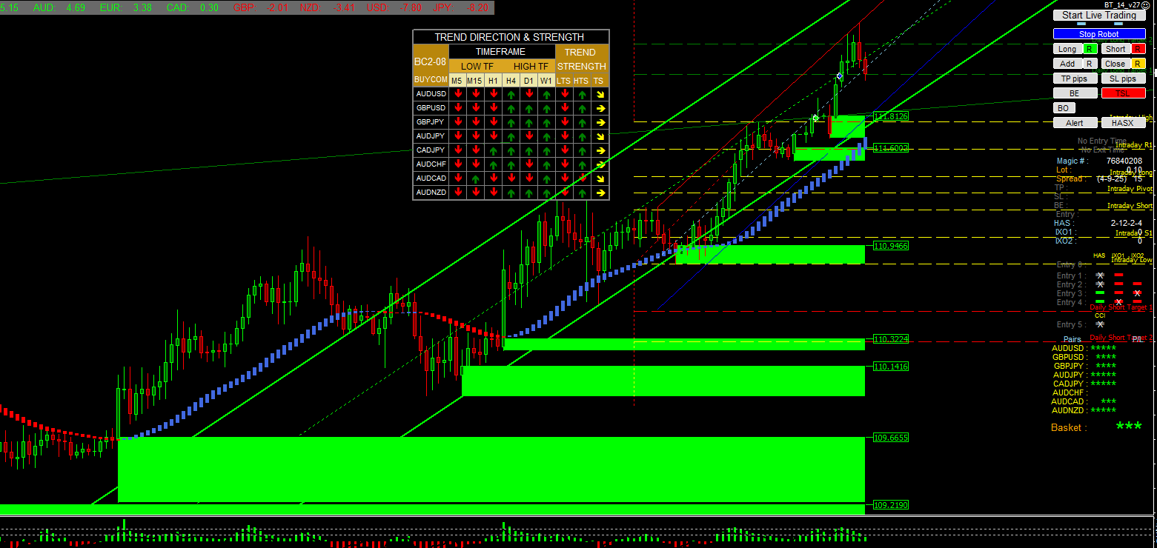The width and height of the screenshot is (1157, 548).
Task: Click the AUDCAD M15 green up arrow
Action: click(475, 178)
